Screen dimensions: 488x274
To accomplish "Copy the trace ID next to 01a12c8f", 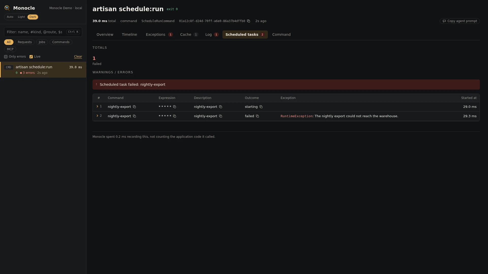I will click(x=249, y=21).
